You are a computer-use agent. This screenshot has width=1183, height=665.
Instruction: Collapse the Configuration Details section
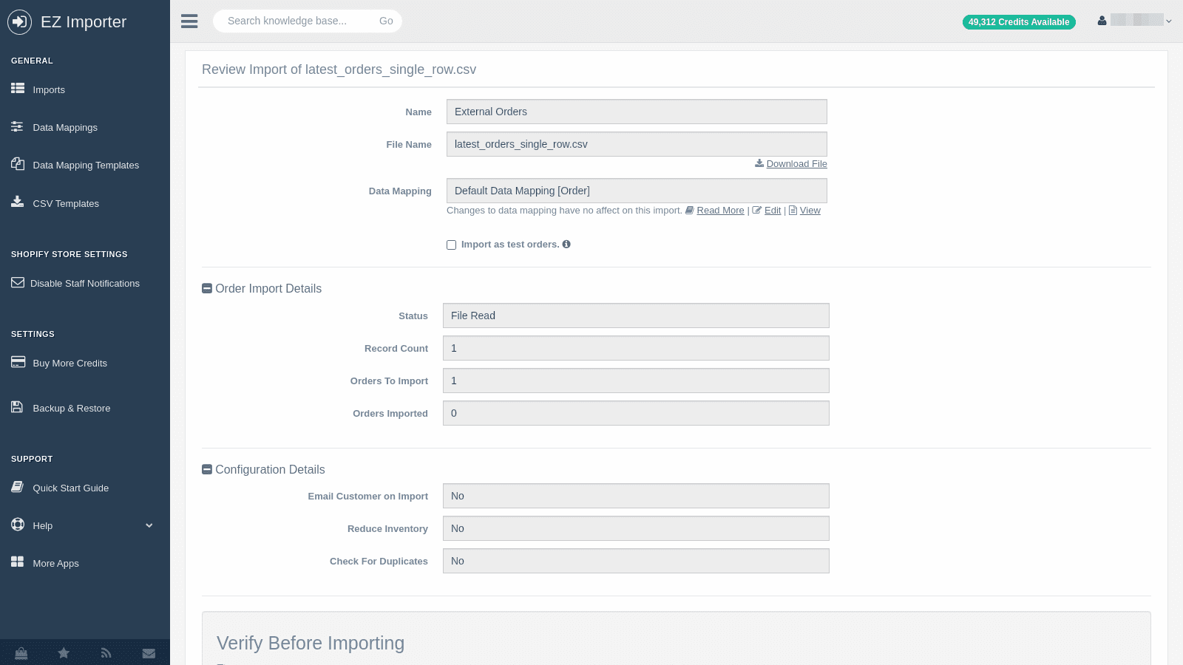[x=207, y=469]
